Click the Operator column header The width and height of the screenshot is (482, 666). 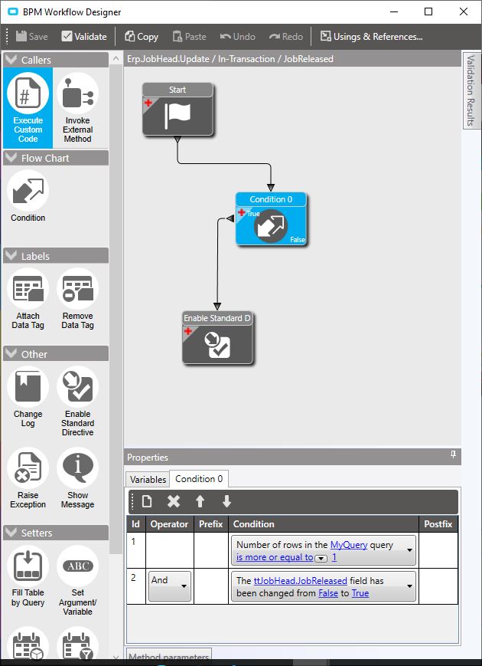[x=170, y=524]
